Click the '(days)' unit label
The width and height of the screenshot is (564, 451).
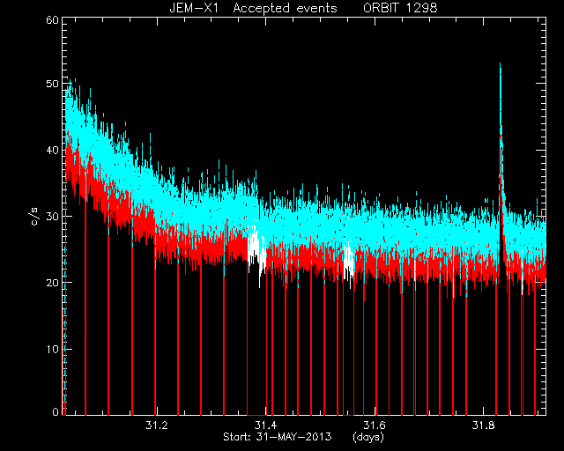368,437
